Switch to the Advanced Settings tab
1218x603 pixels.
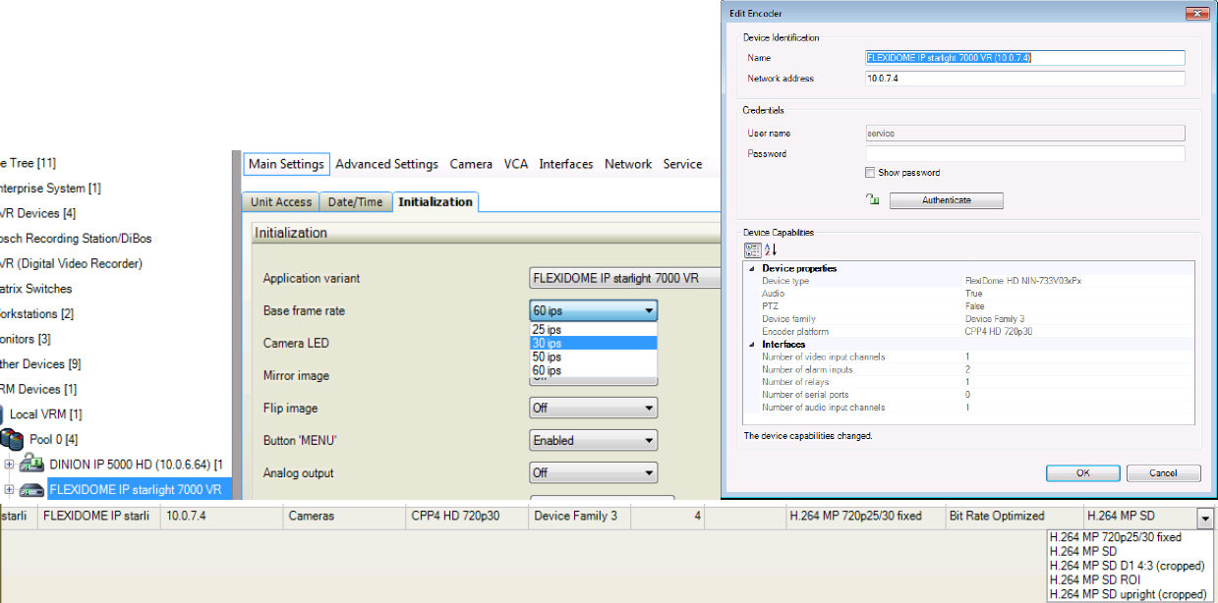click(386, 164)
